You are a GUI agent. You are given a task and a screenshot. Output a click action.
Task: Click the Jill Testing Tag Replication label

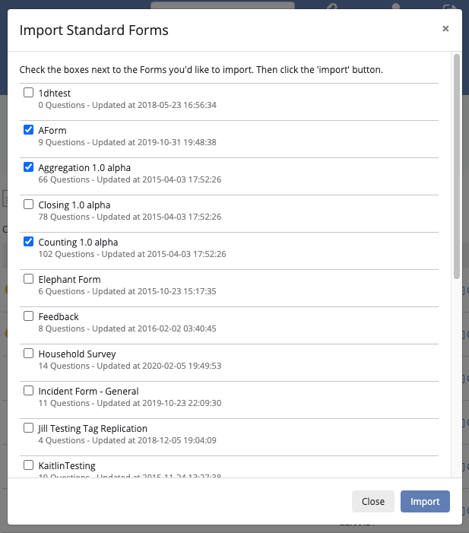click(x=93, y=429)
